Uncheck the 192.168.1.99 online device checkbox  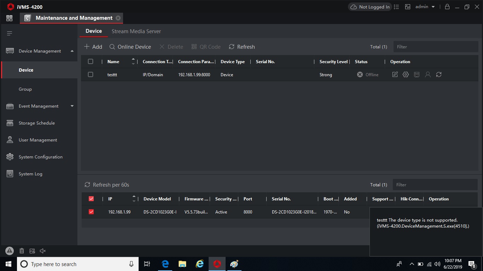click(91, 212)
